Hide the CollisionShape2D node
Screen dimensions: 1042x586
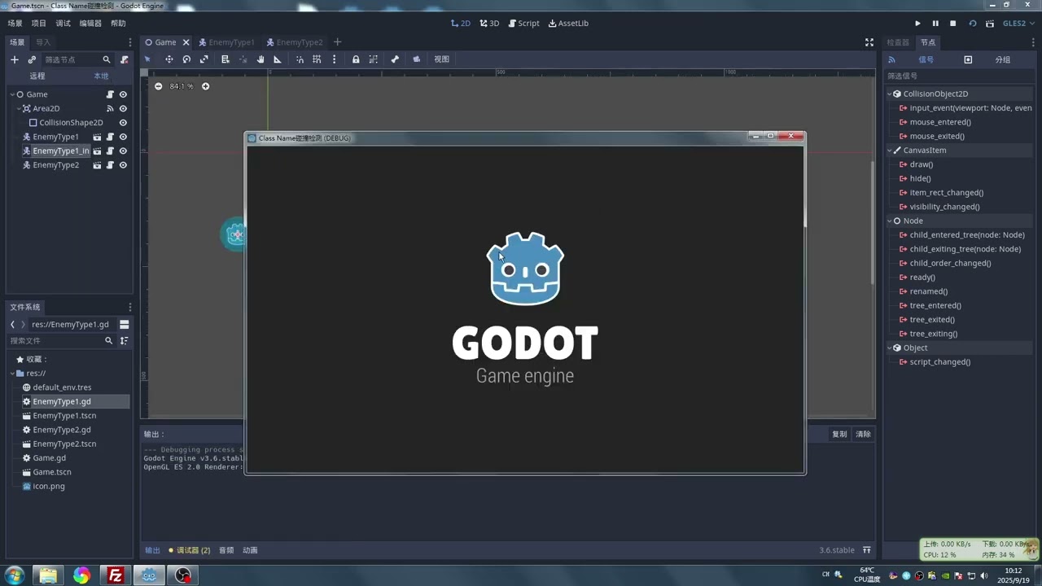pos(123,123)
